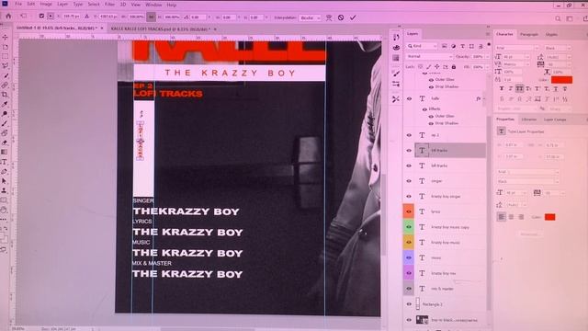
Task: Switch to warp mode icon in options bar
Action: pyautogui.click(x=329, y=17)
